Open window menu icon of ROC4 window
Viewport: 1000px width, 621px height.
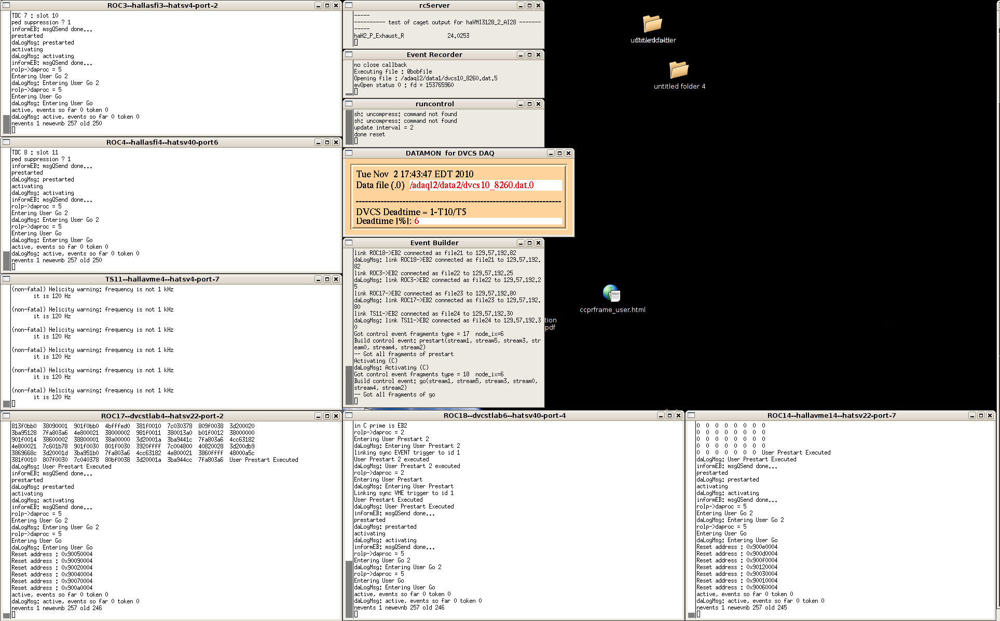[6, 142]
